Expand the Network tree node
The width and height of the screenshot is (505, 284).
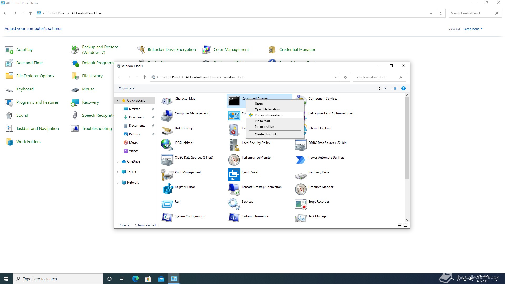[118, 182]
